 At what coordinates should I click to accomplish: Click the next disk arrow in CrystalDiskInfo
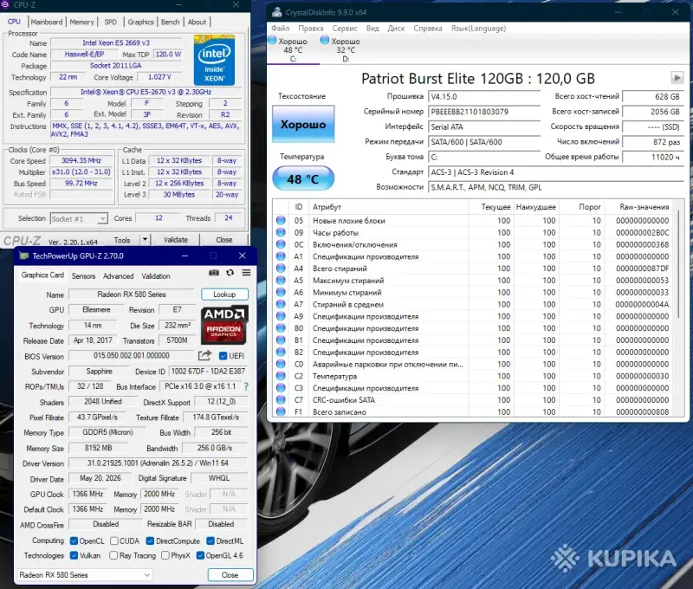[x=677, y=78]
